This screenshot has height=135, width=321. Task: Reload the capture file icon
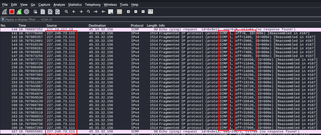pyautogui.click(x=57, y=12)
